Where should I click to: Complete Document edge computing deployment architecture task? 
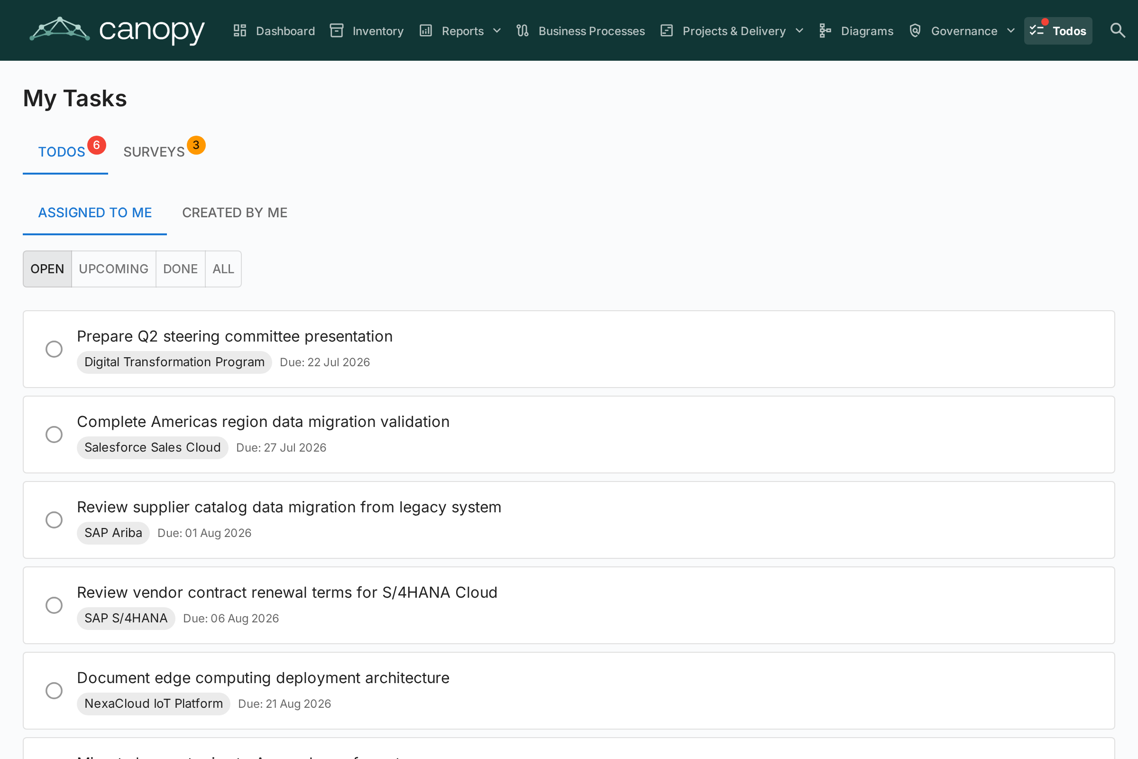(54, 691)
